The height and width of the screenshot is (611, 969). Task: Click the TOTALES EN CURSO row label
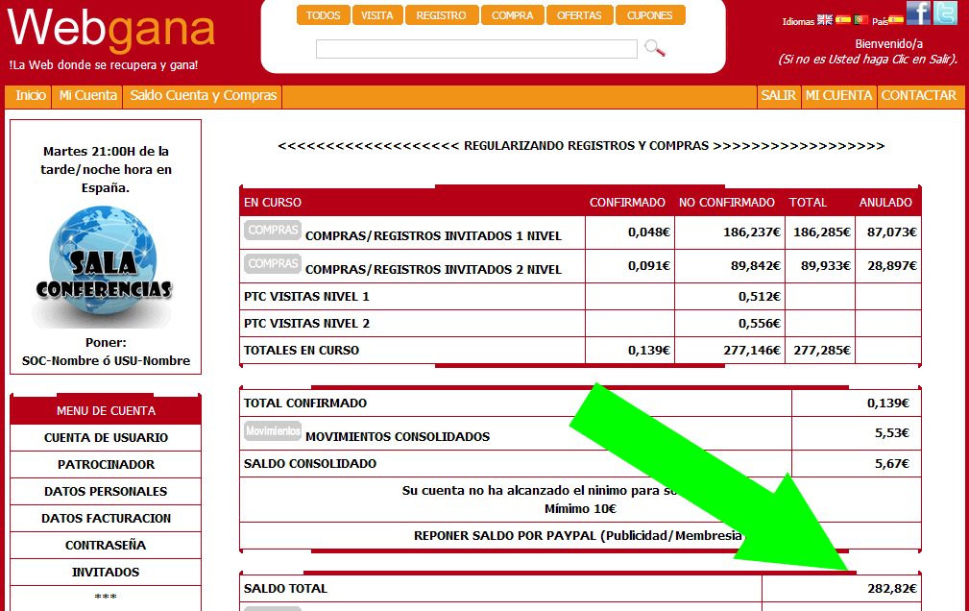tap(301, 351)
